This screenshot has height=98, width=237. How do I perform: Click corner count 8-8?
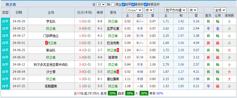100,21
